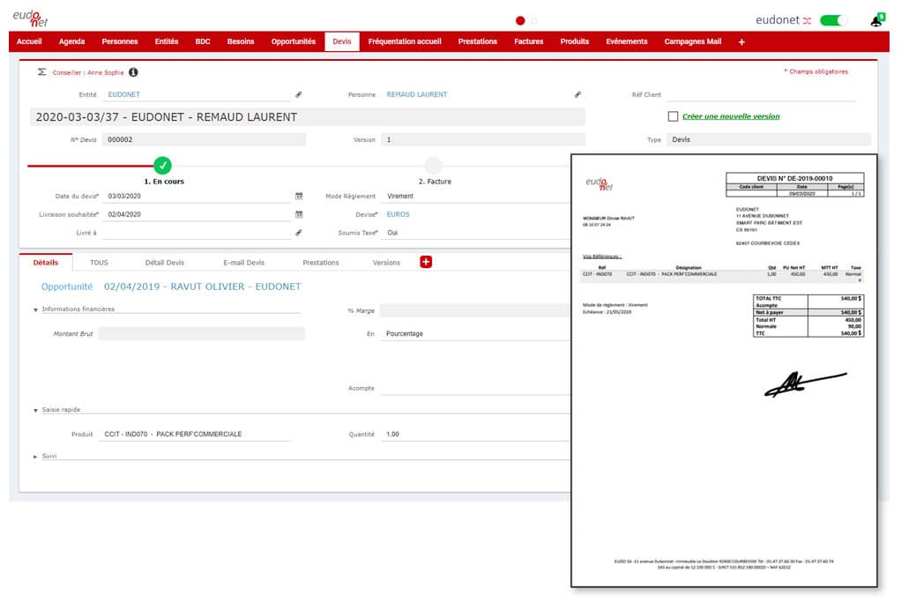The height and width of the screenshot is (602, 901).
Task: Open the DEVIS N° DE-2019-00010 document preview
Action: coord(724,370)
